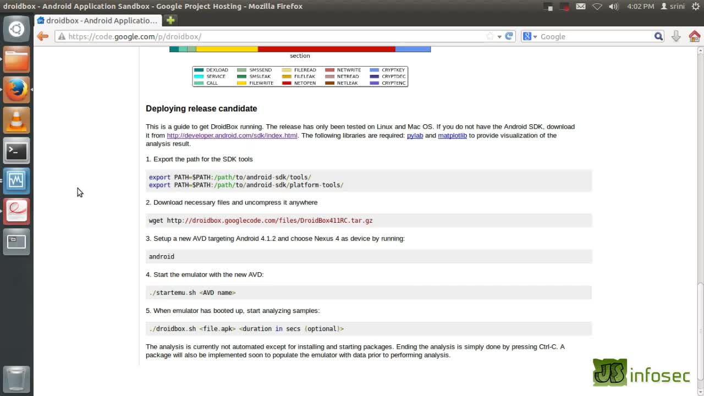Viewport: 704px width, 396px height.
Task: Open a new tab with the plus button
Action: click(x=170, y=20)
